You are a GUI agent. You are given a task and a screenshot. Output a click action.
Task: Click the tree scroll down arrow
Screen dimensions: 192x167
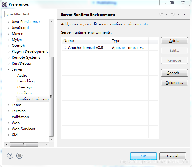point(51,140)
